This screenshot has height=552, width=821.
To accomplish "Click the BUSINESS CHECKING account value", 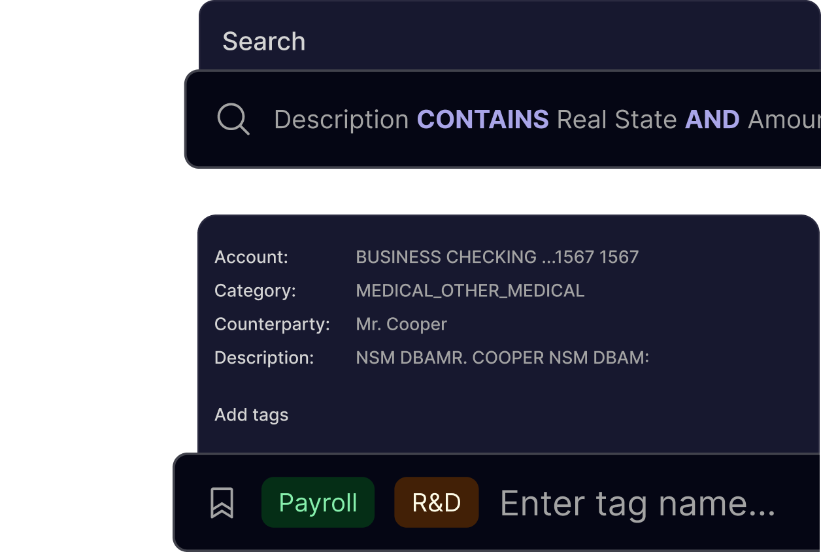I will 497,257.
